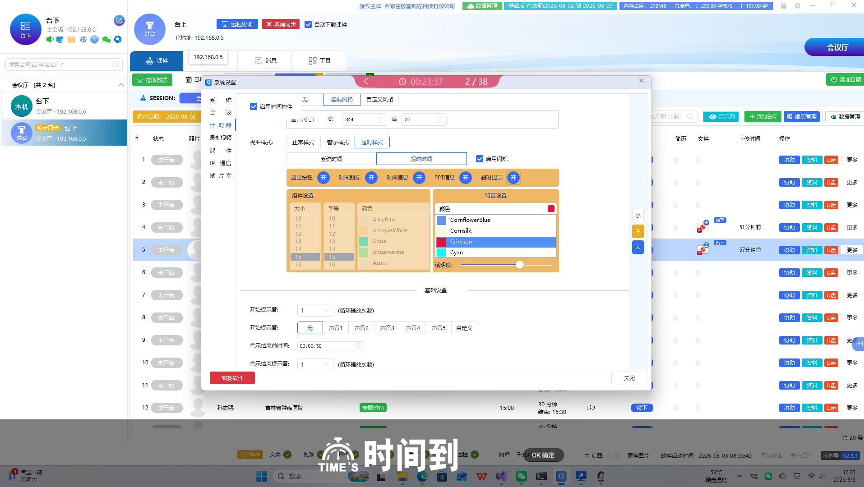Click the 数据管理 cloud button in title bar
The image size is (864, 487).
point(482,6)
